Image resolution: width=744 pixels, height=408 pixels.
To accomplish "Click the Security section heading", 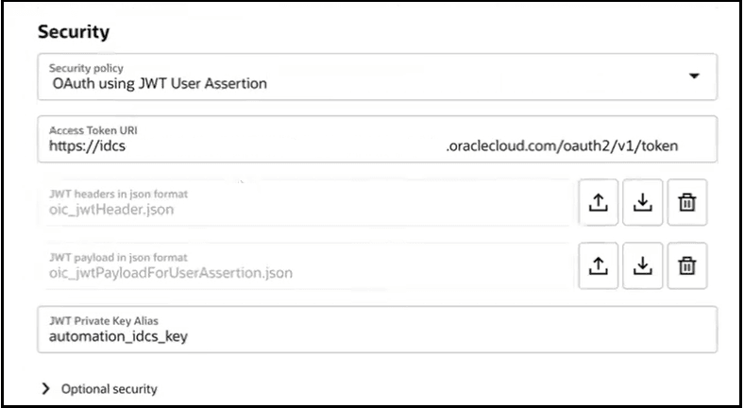I will (74, 31).
